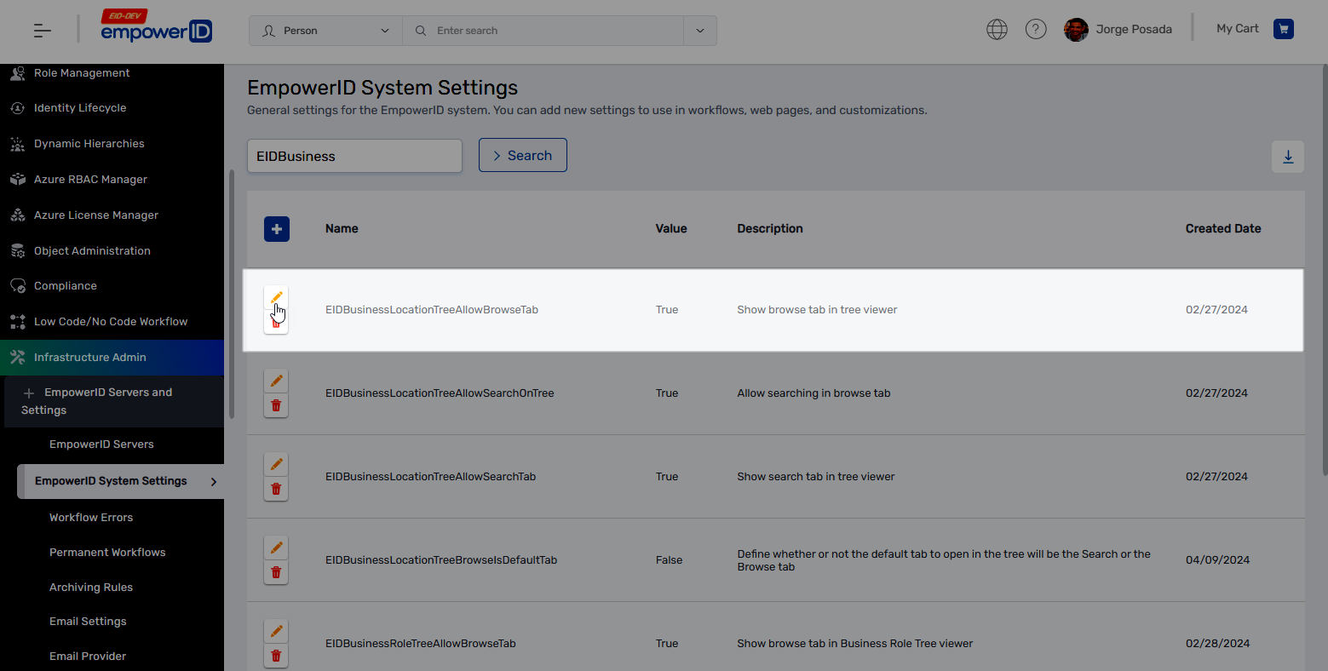Image resolution: width=1328 pixels, height=671 pixels.
Task: Open the help question mark icon
Action: point(1036,28)
